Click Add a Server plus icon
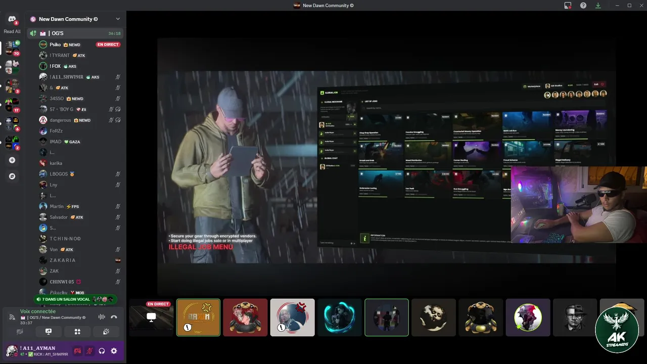Image resolution: width=647 pixels, height=364 pixels. [12, 160]
